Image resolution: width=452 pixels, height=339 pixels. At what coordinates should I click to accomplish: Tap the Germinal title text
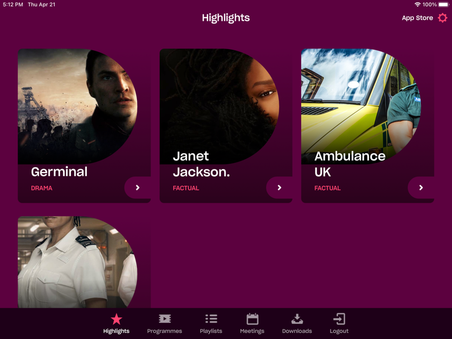59,172
